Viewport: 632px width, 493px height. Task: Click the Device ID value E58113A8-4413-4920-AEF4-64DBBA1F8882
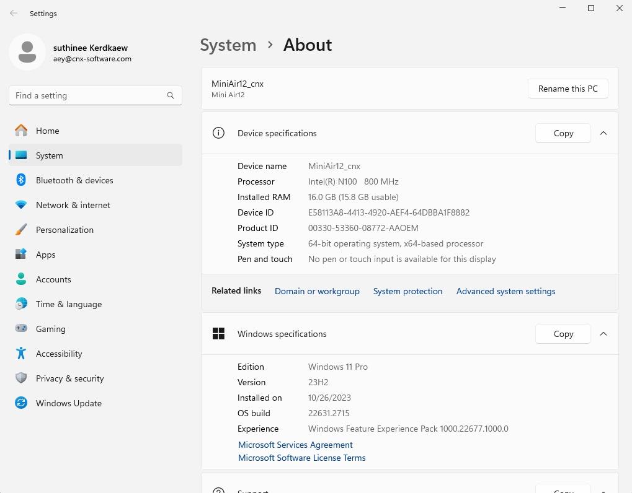click(x=388, y=212)
